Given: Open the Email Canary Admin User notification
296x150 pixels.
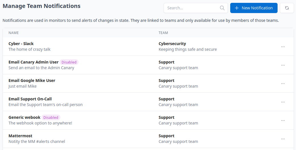Looking at the screenshot, I should (33, 62).
